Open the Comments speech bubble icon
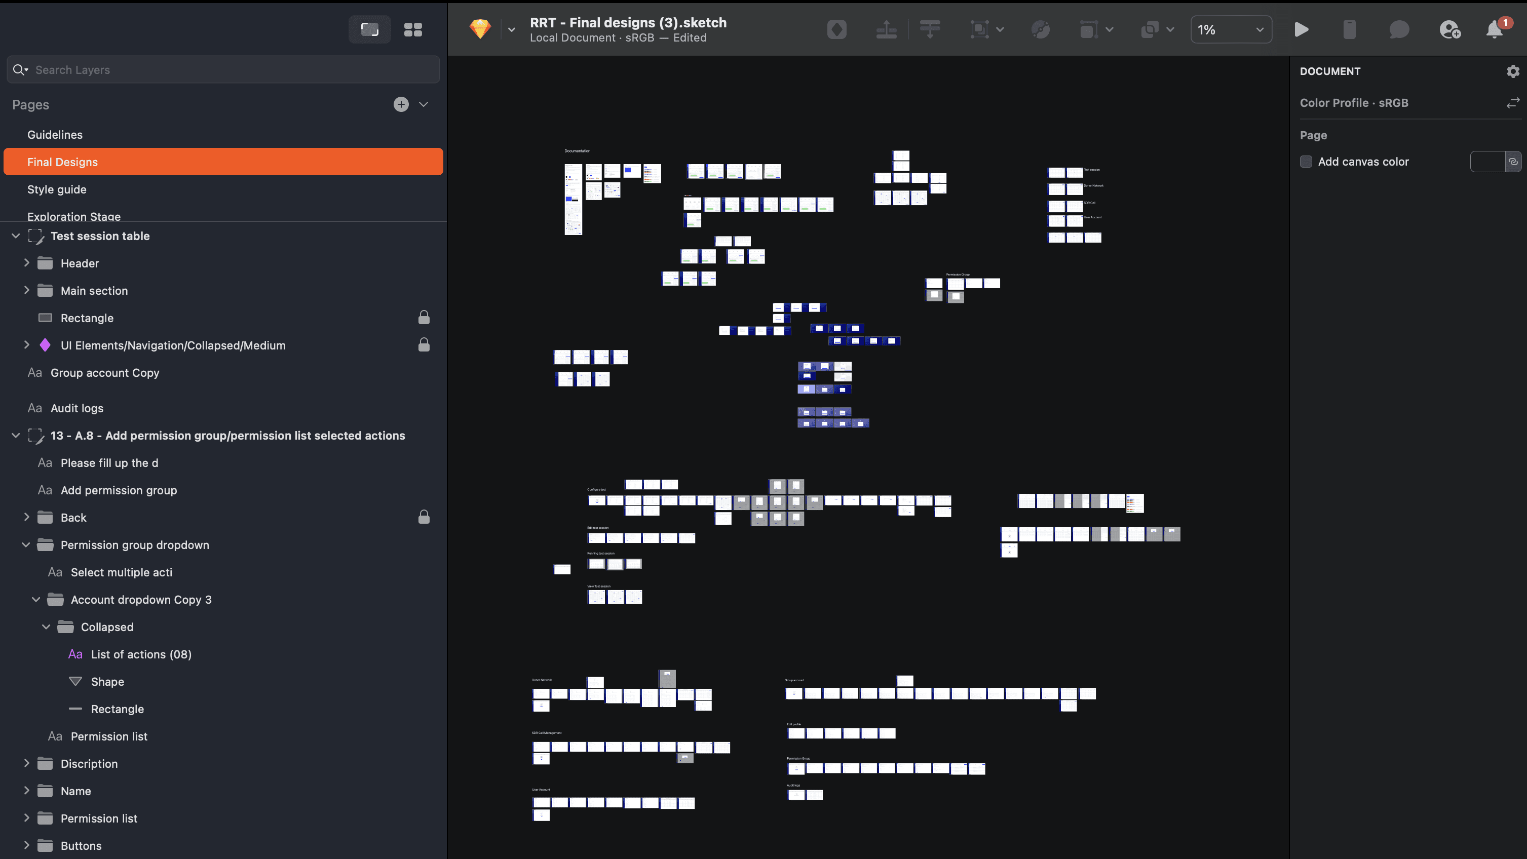The height and width of the screenshot is (859, 1527). pyautogui.click(x=1398, y=29)
